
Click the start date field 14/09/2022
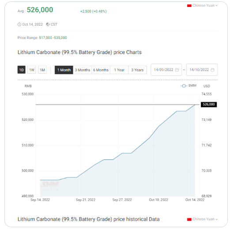[166, 70]
